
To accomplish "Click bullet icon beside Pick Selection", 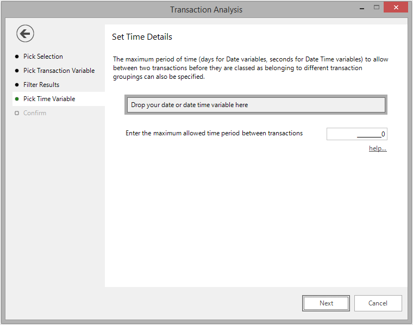I will point(17,57).
